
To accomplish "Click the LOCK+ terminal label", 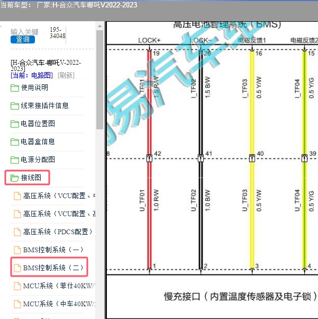I will [149, 40].
